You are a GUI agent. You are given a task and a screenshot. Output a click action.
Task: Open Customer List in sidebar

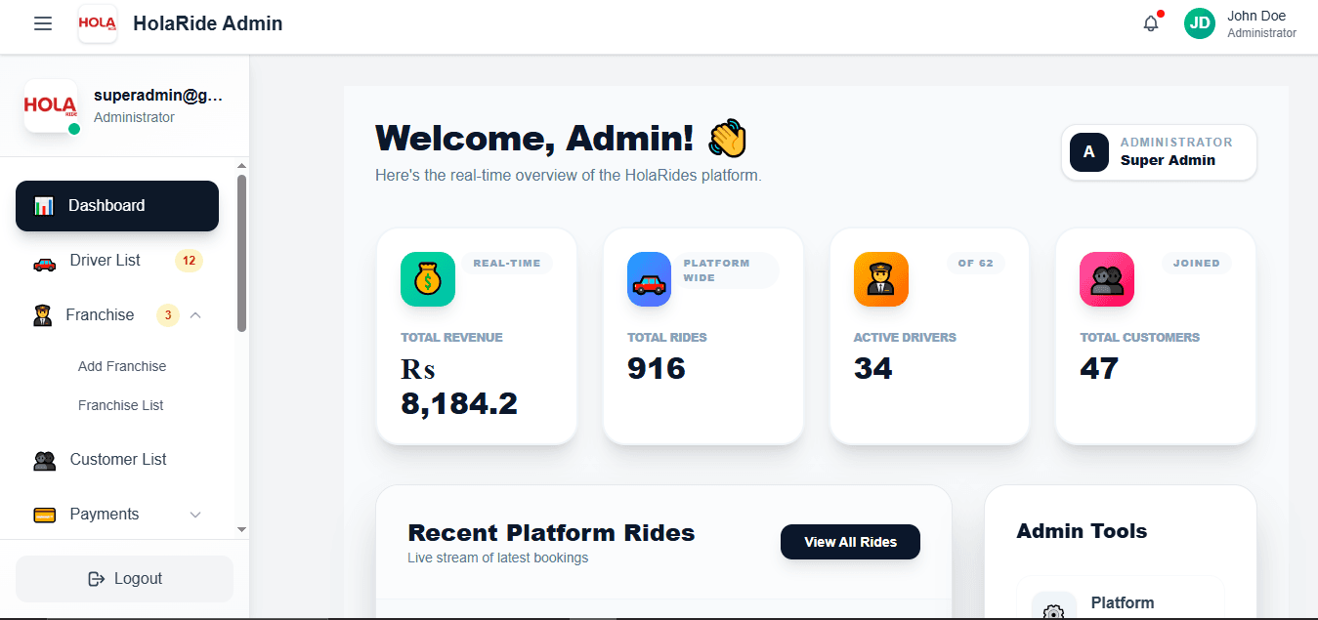(117, 459)
